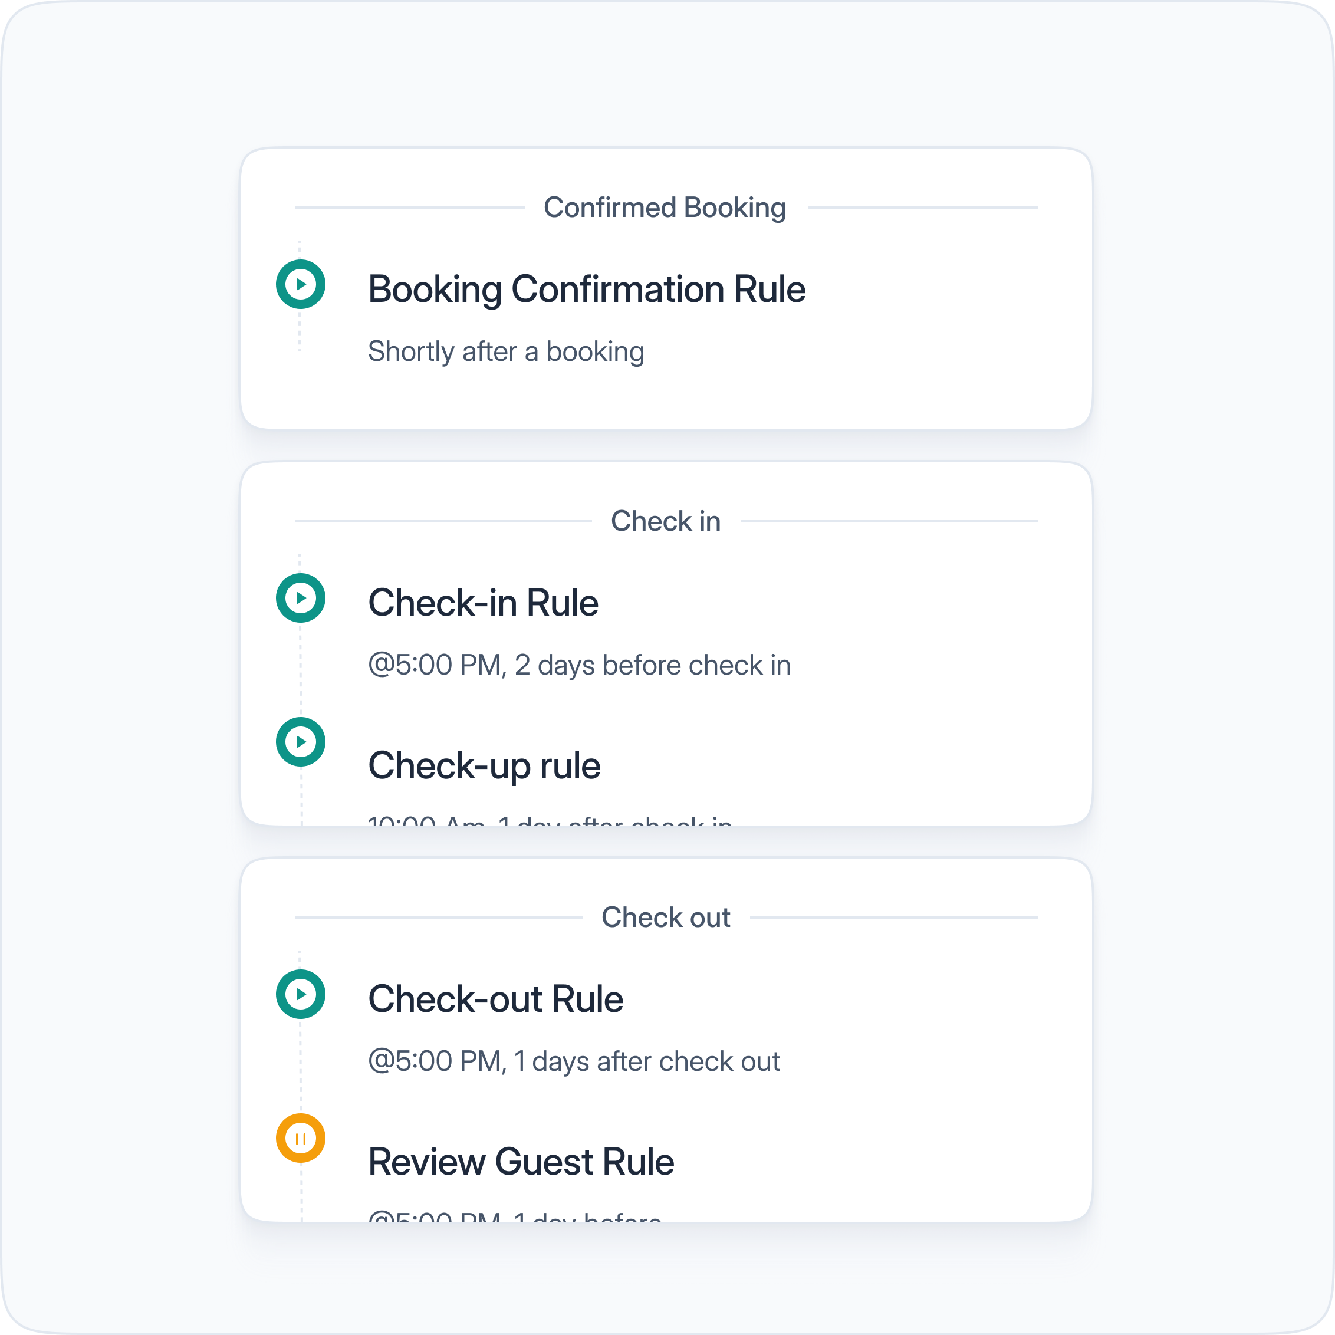Open the Check-out Rule title
This screenshot has height=1335, width=1335.
[495, 999]
